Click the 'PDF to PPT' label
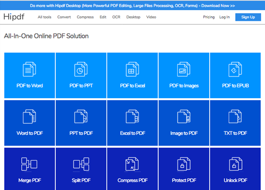This screenshot has height=190, width=265. [81, 86]
